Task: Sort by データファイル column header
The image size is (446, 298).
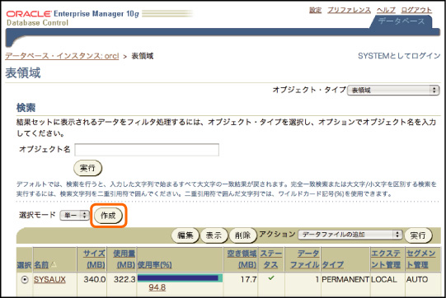Action: pyautogui.click(x=305, y=258)
